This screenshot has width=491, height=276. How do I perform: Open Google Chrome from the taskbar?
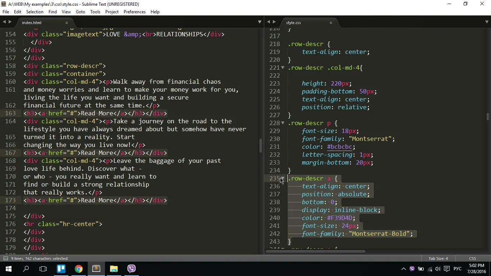[x=78, y=269]
